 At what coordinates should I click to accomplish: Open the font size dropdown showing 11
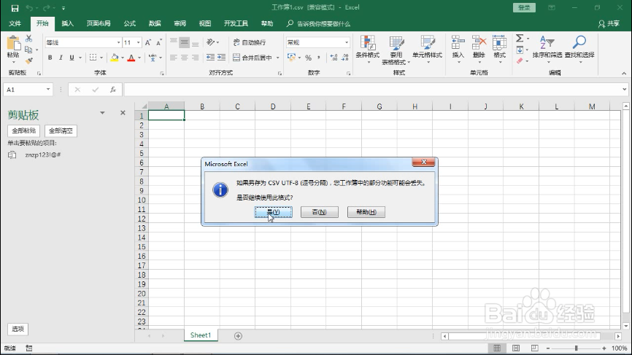(138, 43)
